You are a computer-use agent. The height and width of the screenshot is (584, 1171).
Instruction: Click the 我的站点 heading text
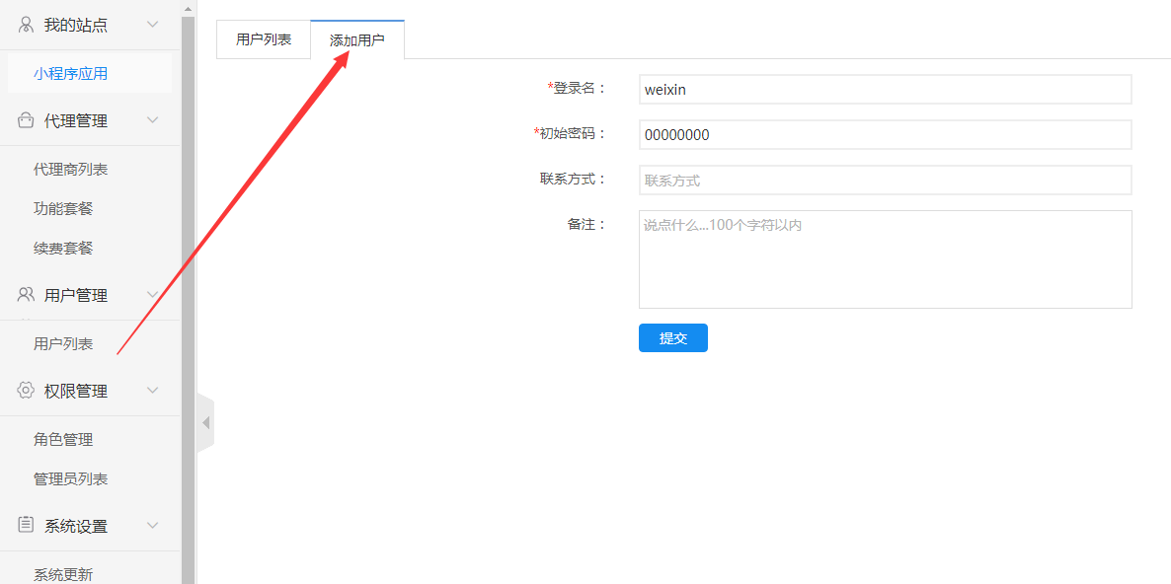75,25
